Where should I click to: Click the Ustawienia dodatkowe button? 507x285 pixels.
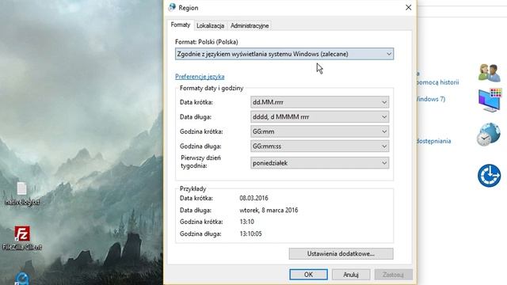pyautogui.click(x=341, y=253)
